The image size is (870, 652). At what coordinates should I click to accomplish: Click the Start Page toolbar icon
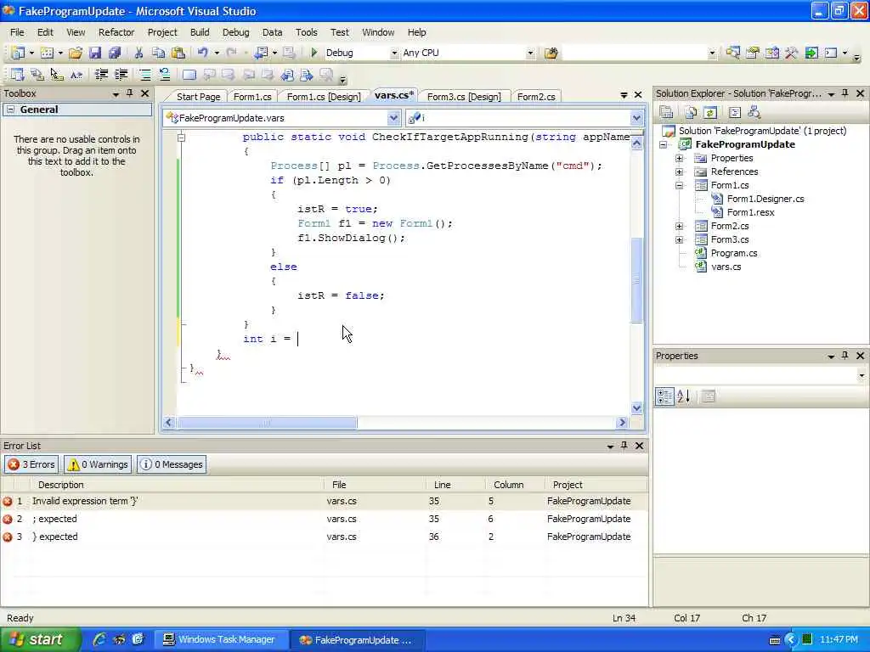[x=811, y=53]
